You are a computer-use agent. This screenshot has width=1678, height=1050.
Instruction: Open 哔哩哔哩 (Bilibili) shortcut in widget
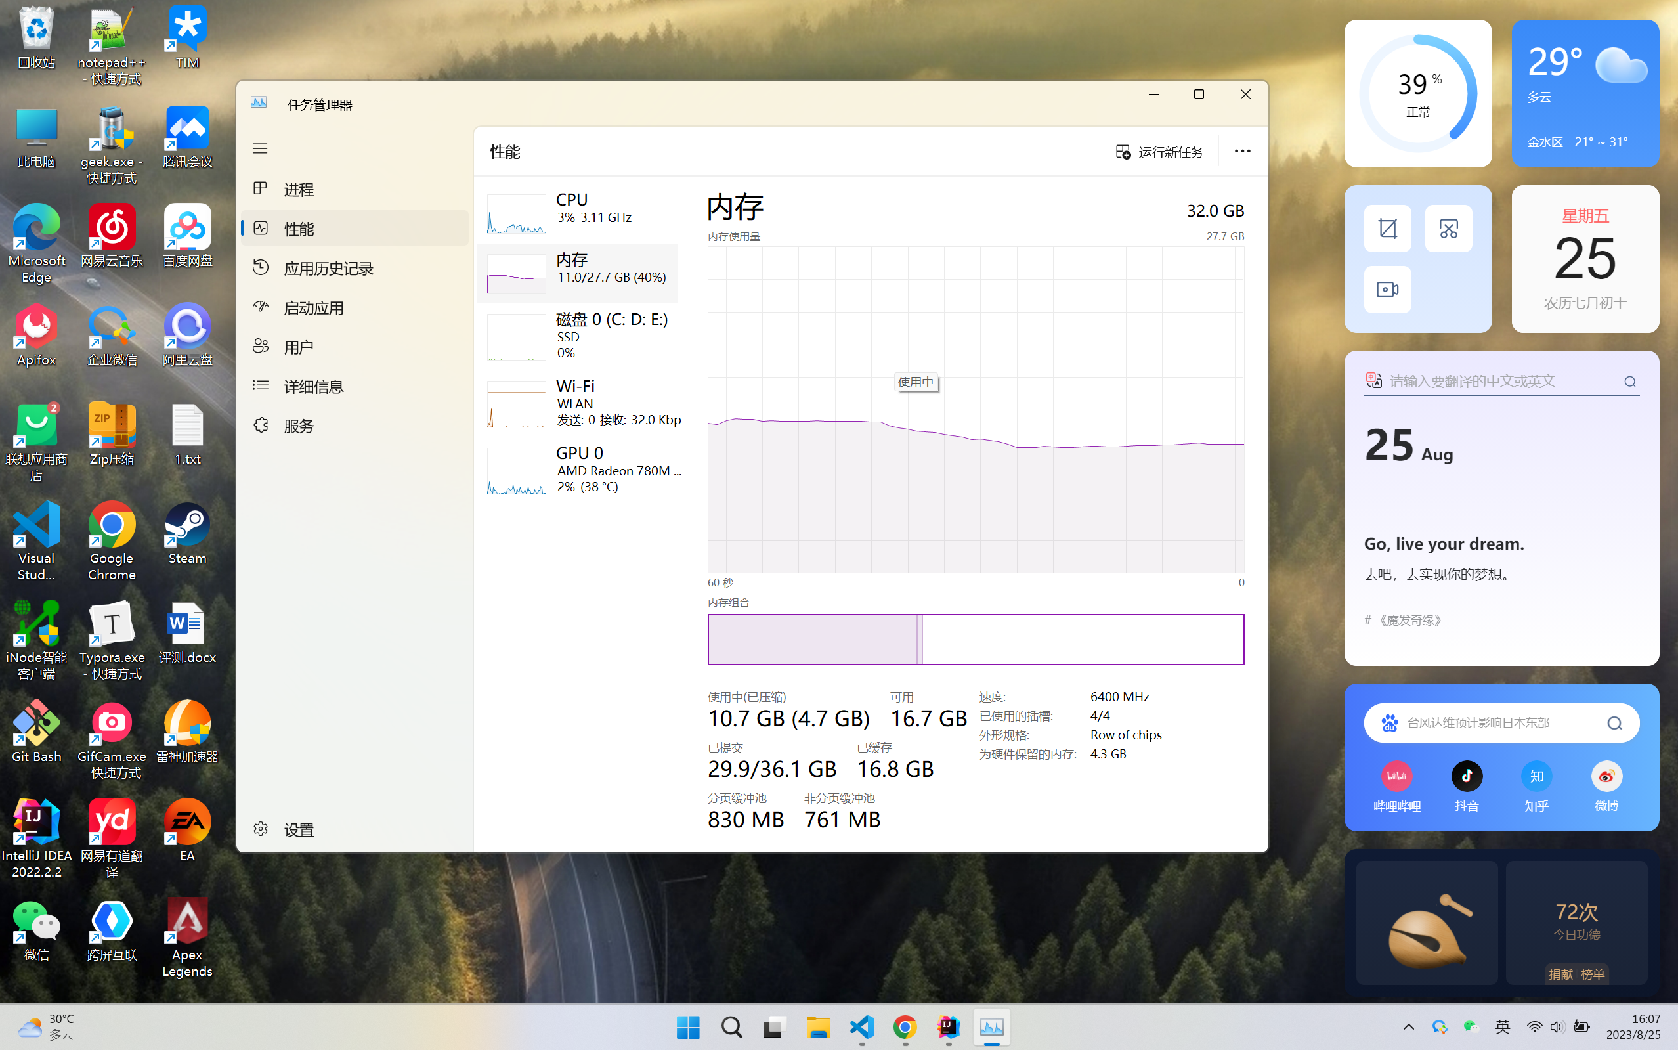1397,787
